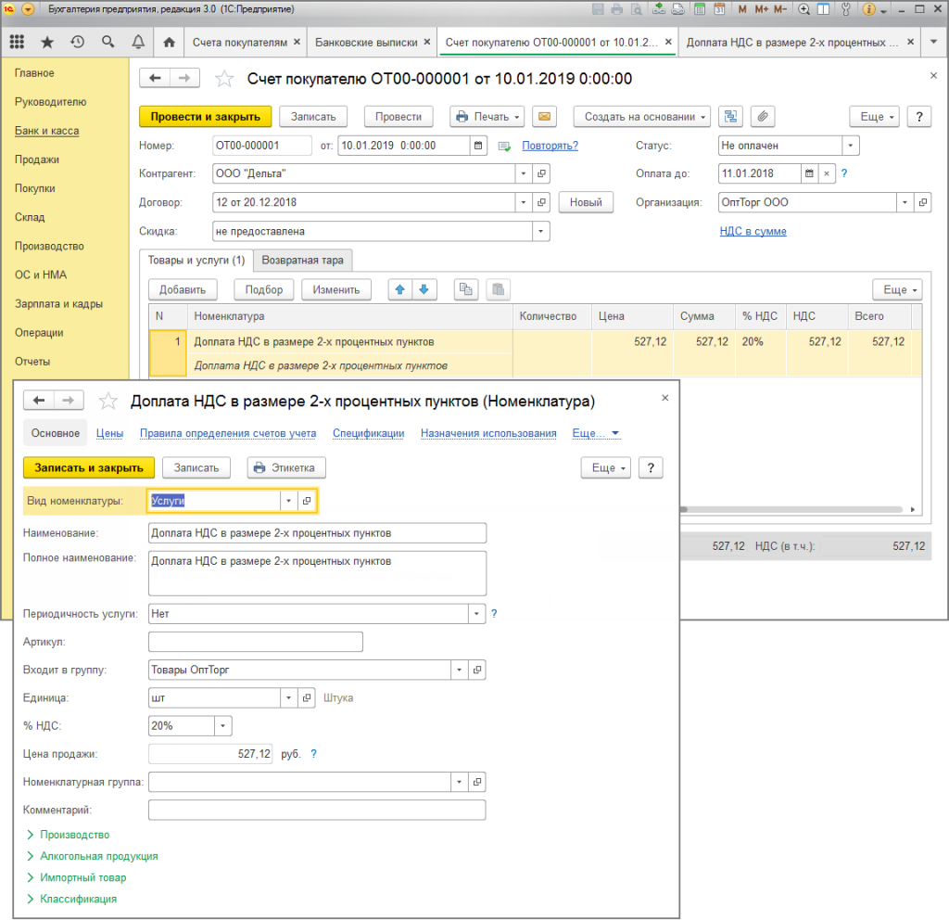Click the envelope email icon in invoice
This screenshot has width=949, height=920.
click(545, 116)
